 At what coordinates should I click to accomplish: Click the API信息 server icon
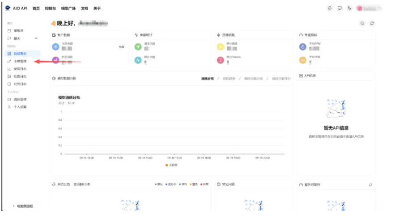click(301, 75)
